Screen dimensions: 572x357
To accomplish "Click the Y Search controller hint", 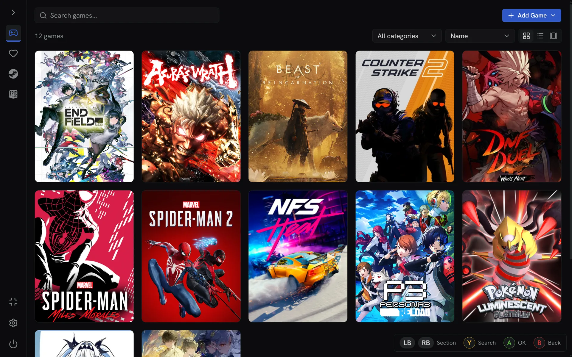I will 480,343.
